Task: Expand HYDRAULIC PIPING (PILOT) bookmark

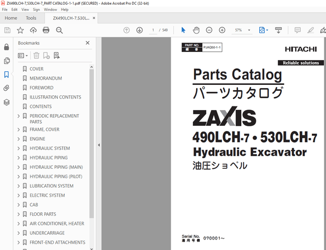Action: pos(18,177)
